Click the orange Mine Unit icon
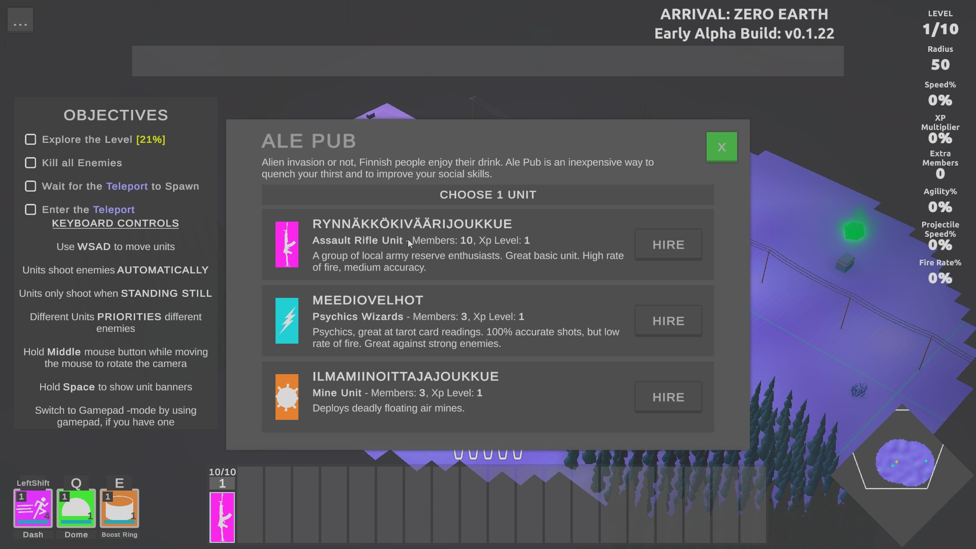Viewport: 976px width, 549px height. [x=287, y=397]
